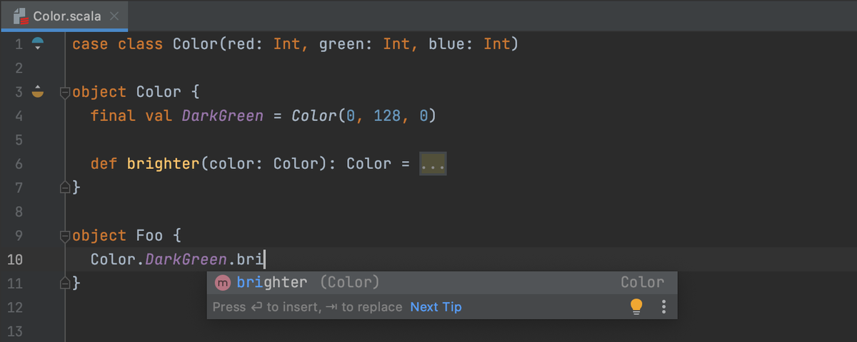Select the brighter completion suggestion

pyautogui.click(x=442, y=283)
